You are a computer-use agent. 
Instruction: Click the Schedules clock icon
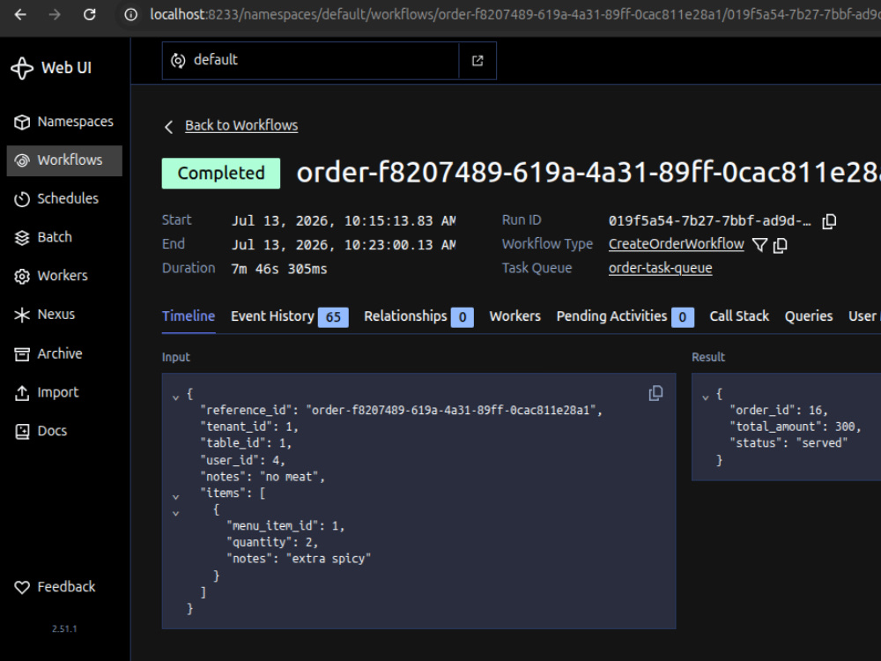[22, 199]
